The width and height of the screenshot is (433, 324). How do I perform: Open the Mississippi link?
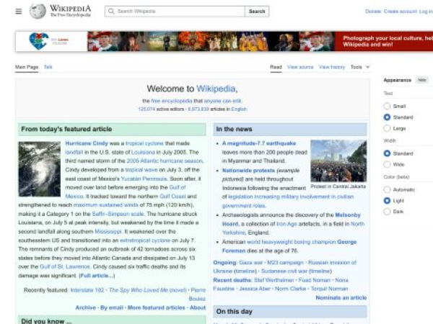coord(108,231)
